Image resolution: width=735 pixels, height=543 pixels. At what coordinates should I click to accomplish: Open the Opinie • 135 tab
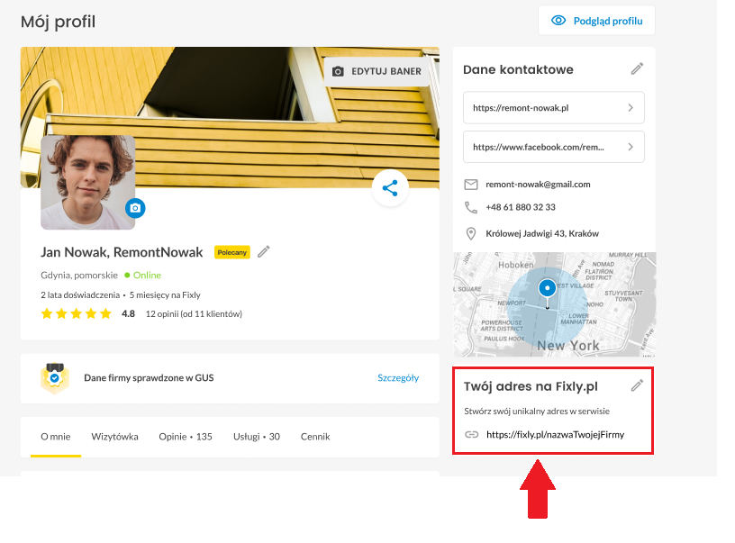click(x=186, y=437)
